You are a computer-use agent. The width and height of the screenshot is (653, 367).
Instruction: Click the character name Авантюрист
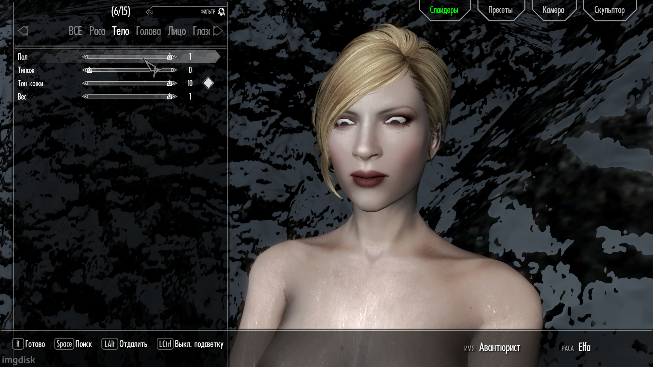tap(500, 347)
